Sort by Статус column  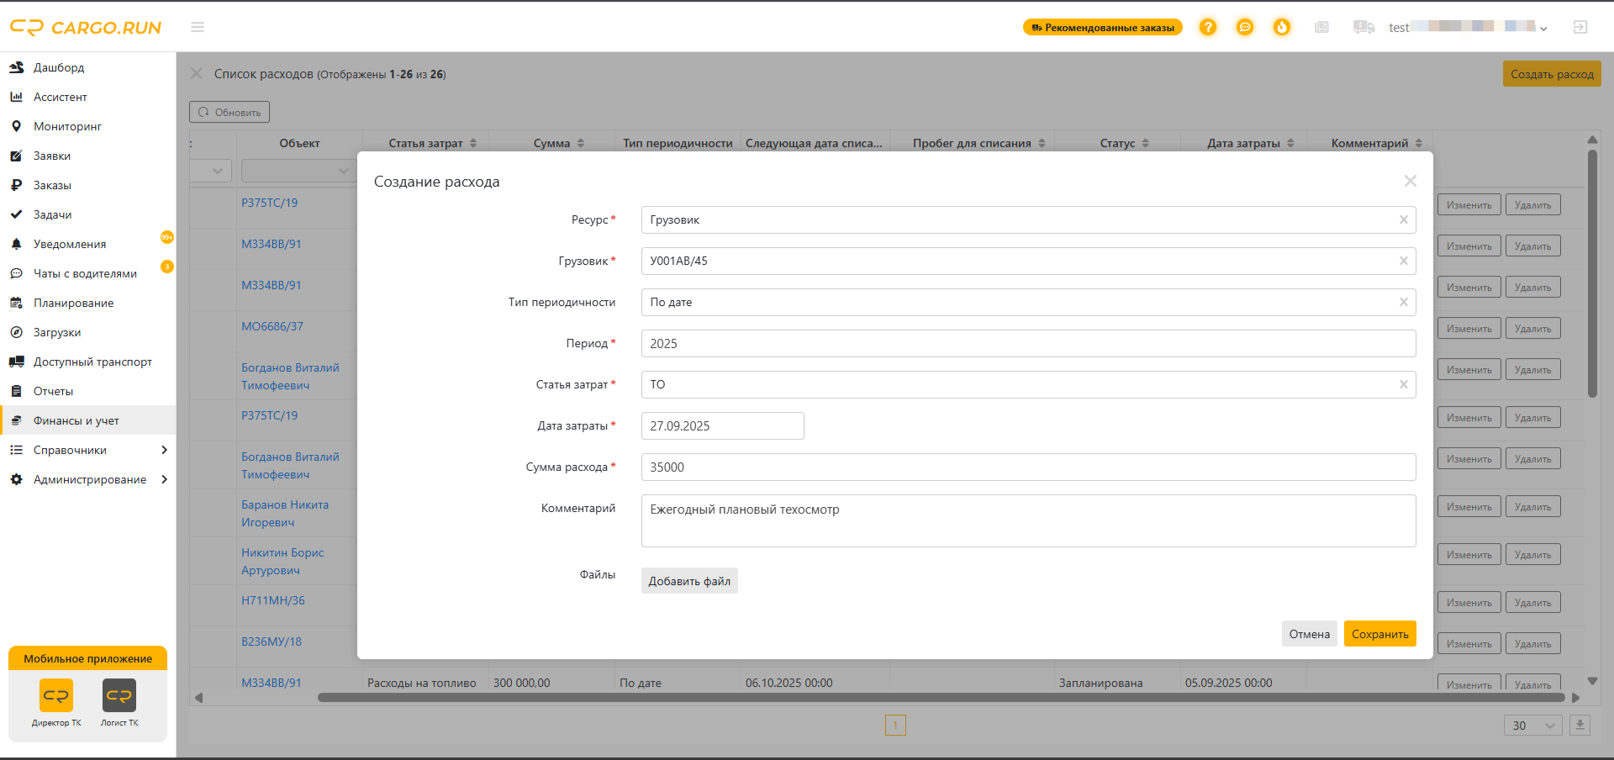(1146, 143)
